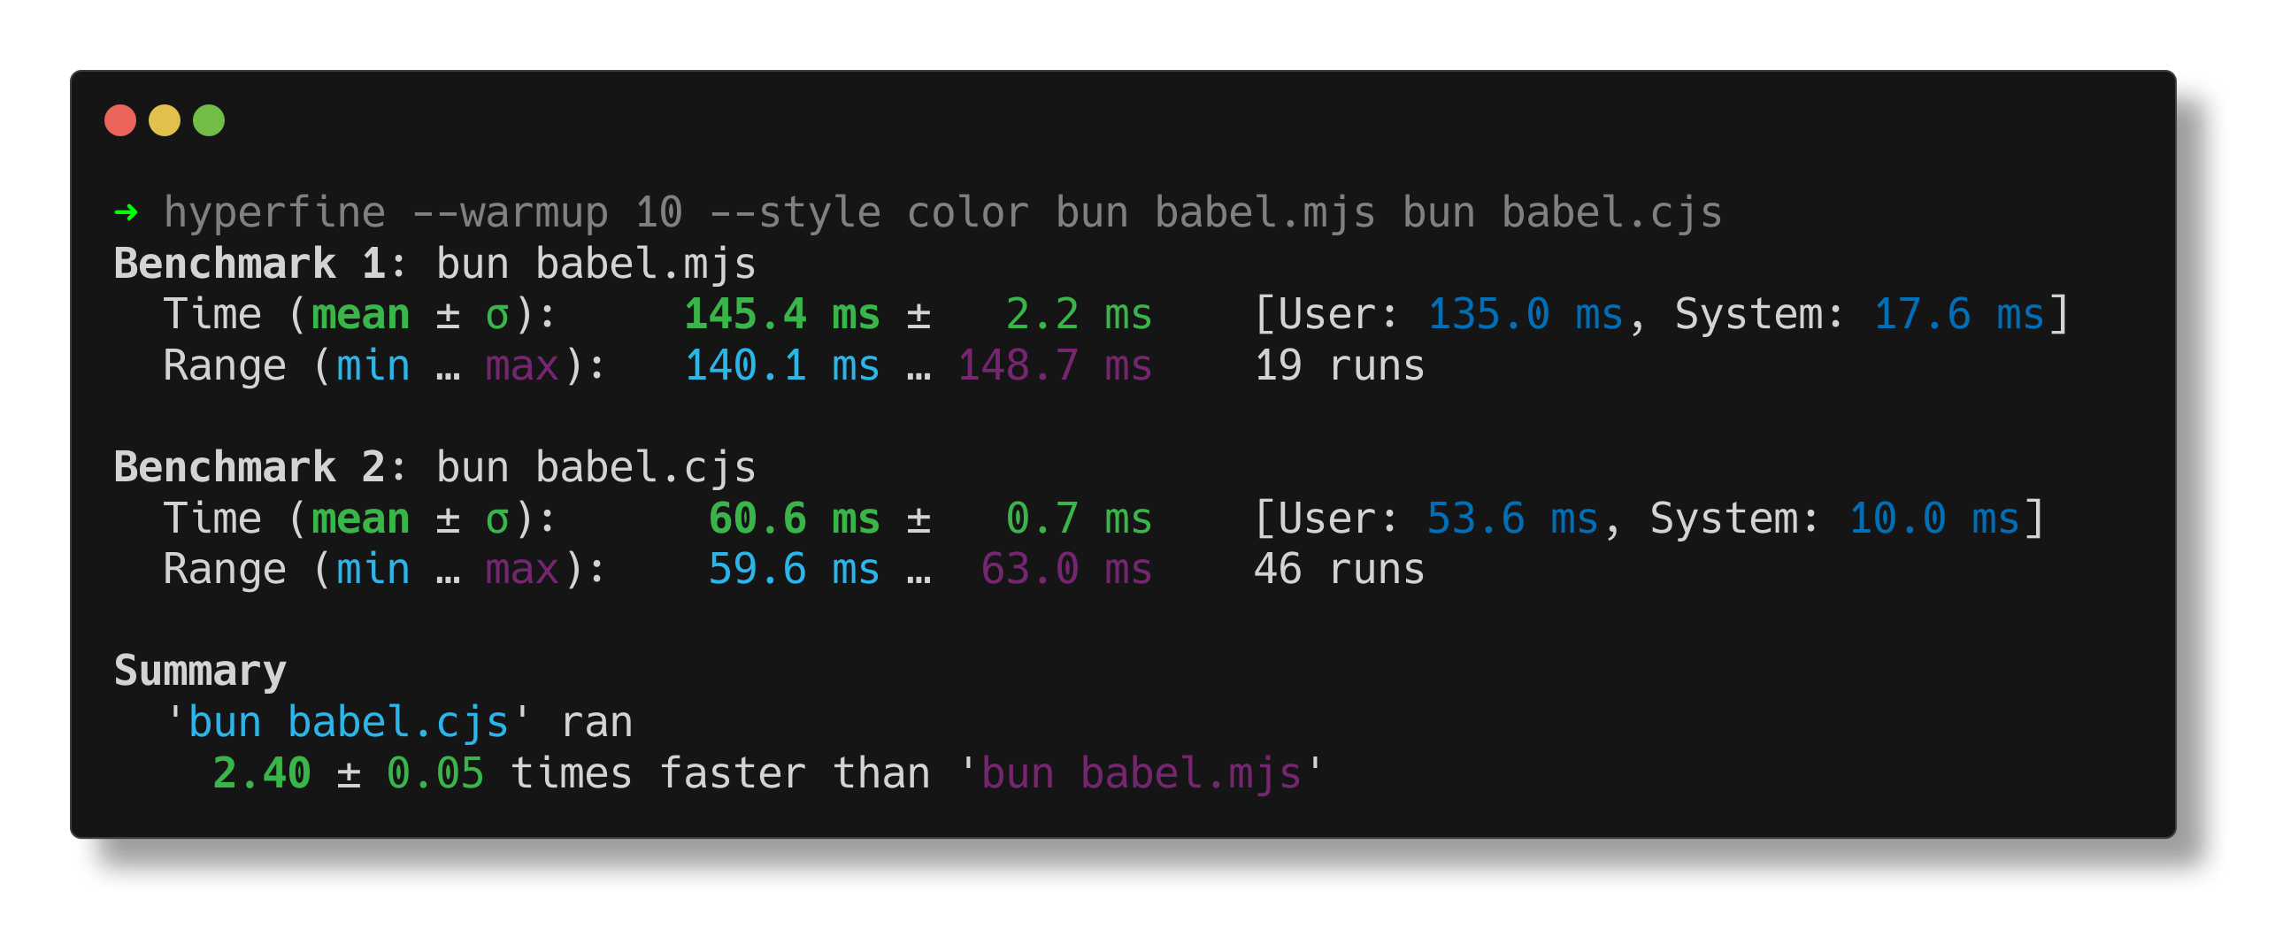Select the 145.4 ms mean value

tap(780, 313)
